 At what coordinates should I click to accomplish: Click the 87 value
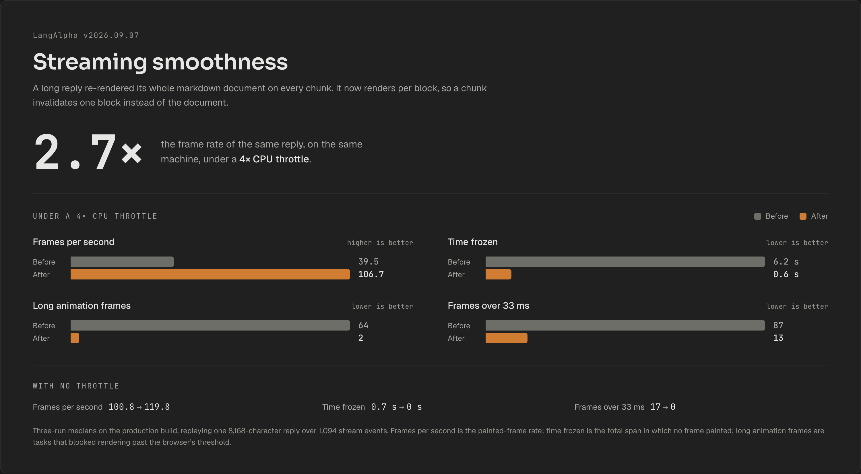point(778,325)
